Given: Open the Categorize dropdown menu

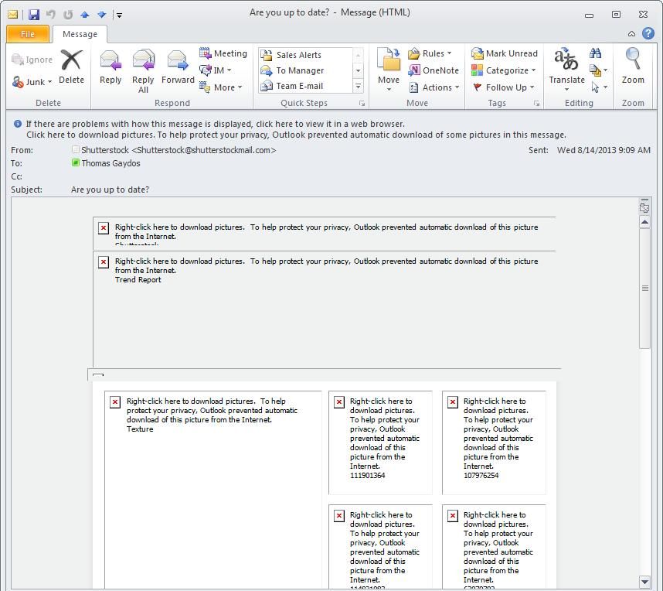Looking at the screenshot, I should point(505,70).
